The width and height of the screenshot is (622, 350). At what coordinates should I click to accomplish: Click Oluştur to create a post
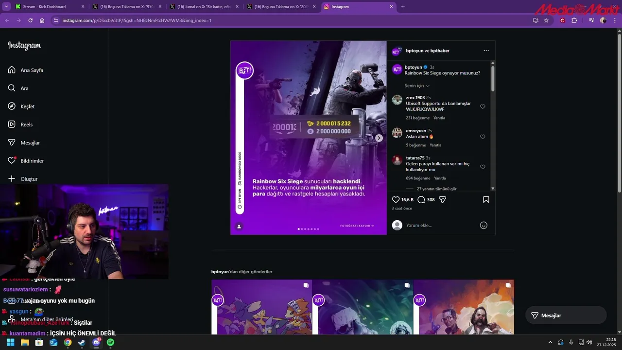coord(23,179)
